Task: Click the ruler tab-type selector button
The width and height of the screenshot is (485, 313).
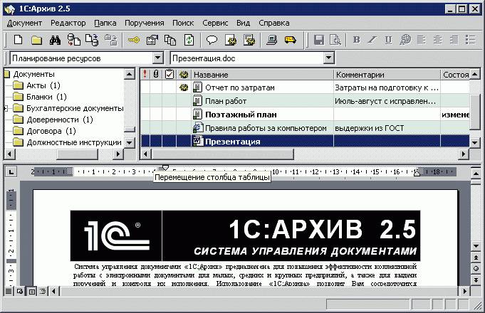Action: pos(11,172)
